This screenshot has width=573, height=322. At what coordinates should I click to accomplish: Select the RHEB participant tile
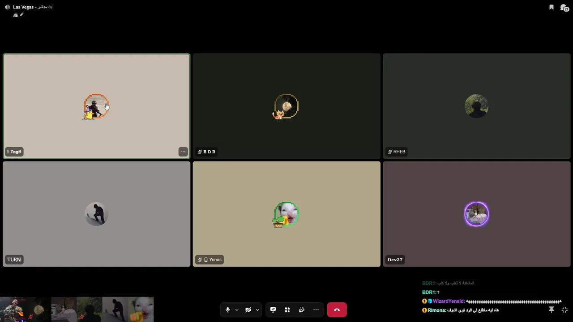point(477,106)
